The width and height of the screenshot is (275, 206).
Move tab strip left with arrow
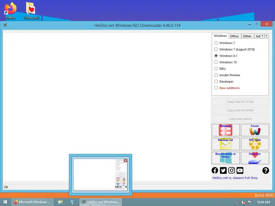[262, 36]
